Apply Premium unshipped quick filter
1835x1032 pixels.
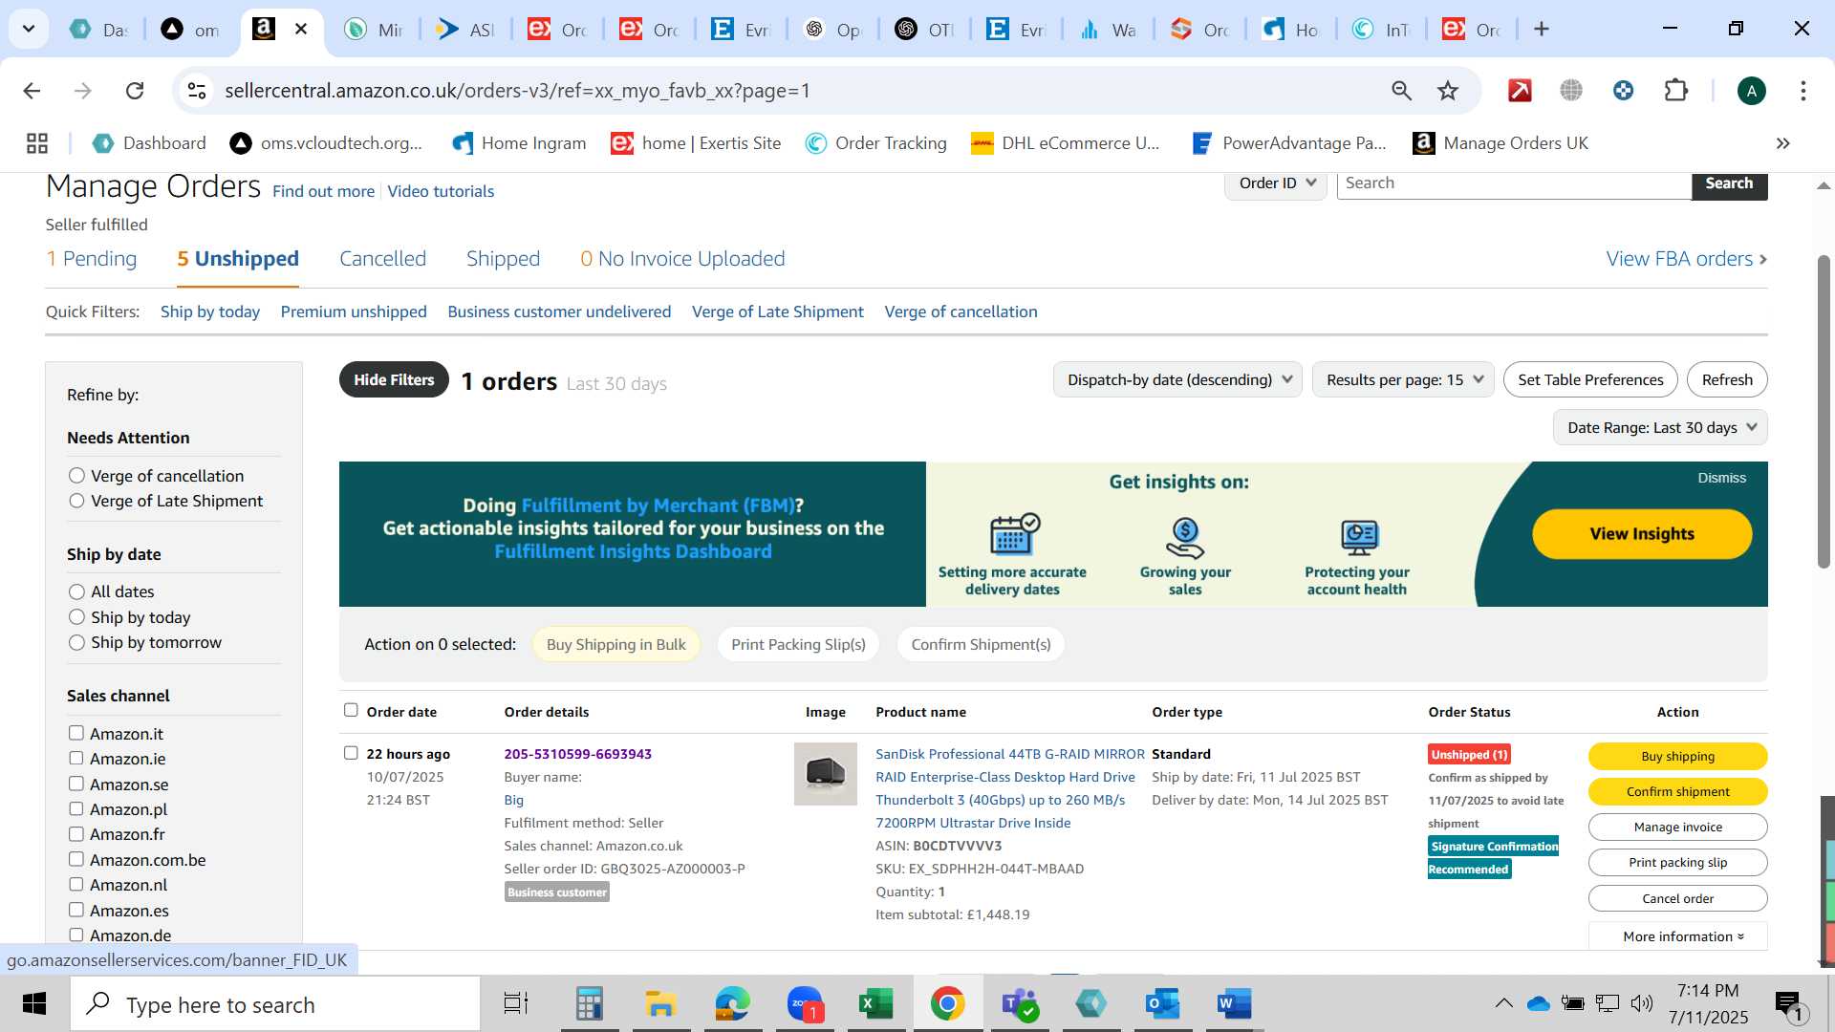click(x=354, y=312)
